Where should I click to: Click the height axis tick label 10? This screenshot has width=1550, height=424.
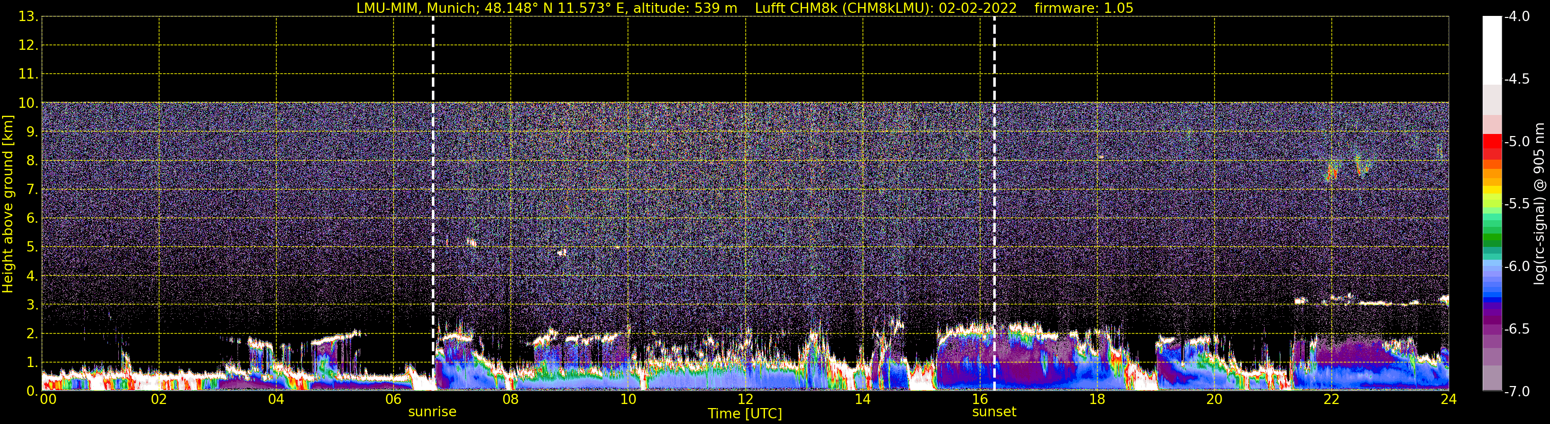point(28,103)
